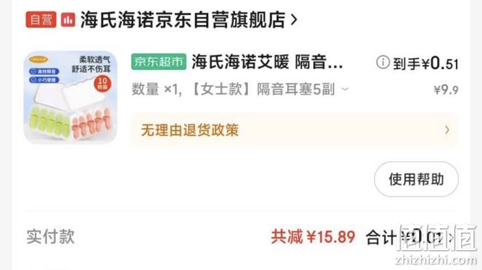
Task: Tap the green 京东超市 tag
Action: [x=158, y=62]
